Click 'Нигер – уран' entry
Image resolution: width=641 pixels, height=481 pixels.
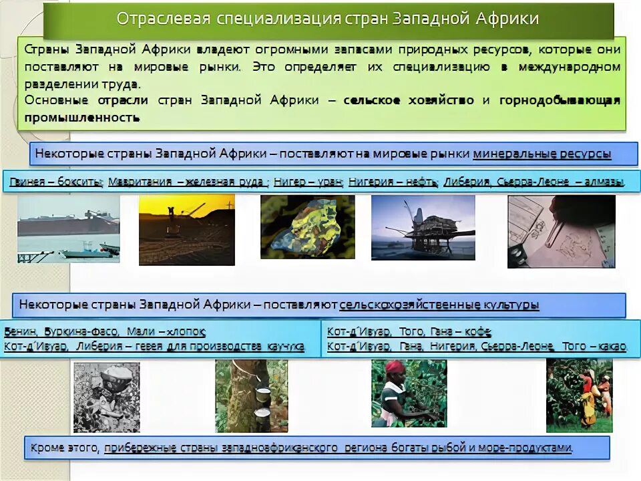(308, 182)
